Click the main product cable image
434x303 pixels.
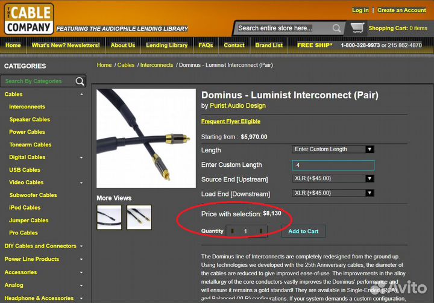tap(146, 139)
